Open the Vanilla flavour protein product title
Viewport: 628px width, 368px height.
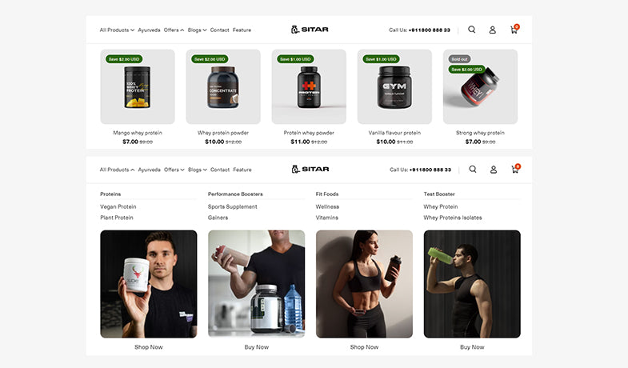coord(394,133)
